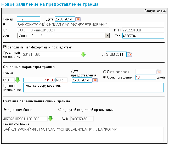Click 'Основные параметры транша' section heading

pyautogui.click(x=29, y=67)
